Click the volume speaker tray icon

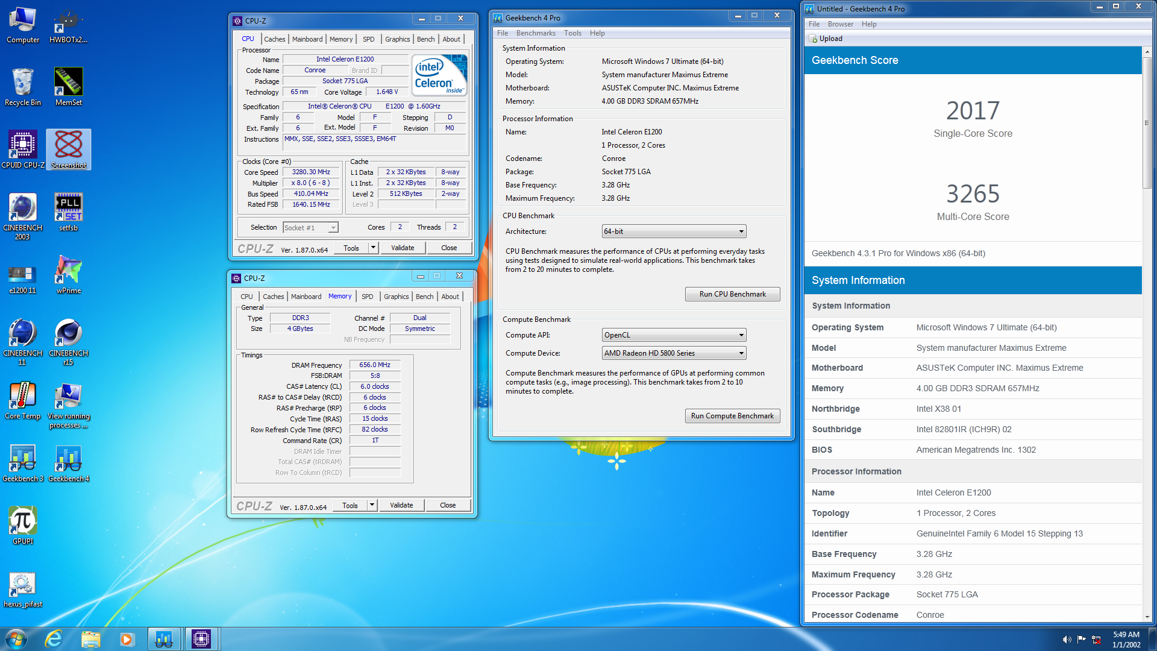click(1067, 640)
